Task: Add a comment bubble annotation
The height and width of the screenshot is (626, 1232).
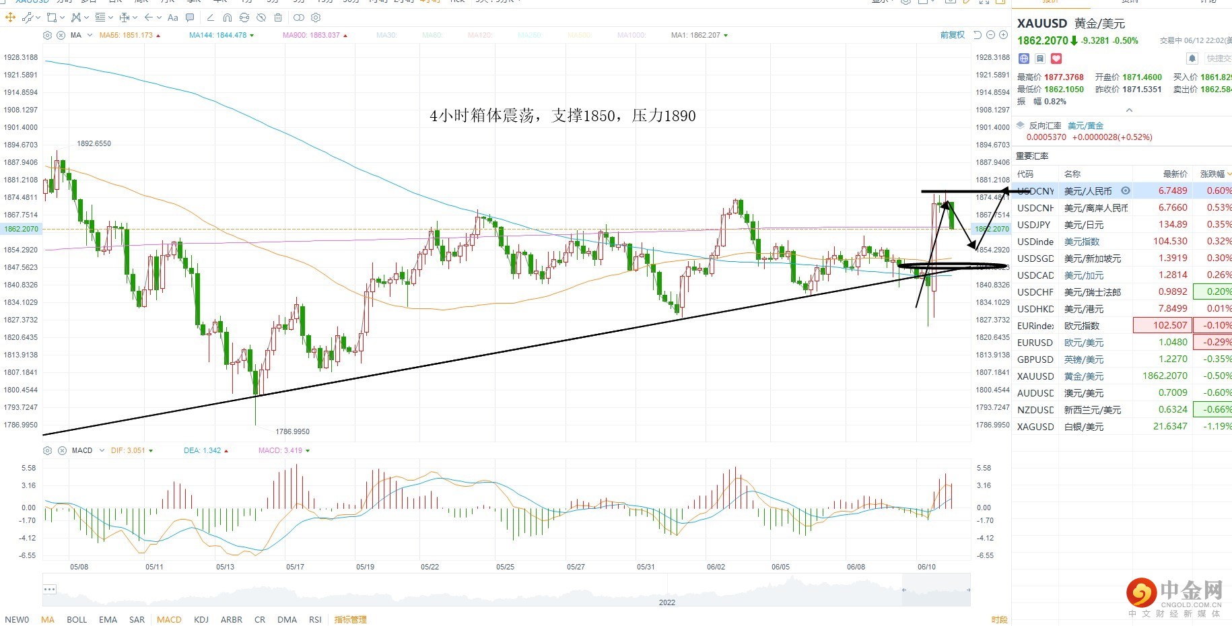Action: point(190,18)
